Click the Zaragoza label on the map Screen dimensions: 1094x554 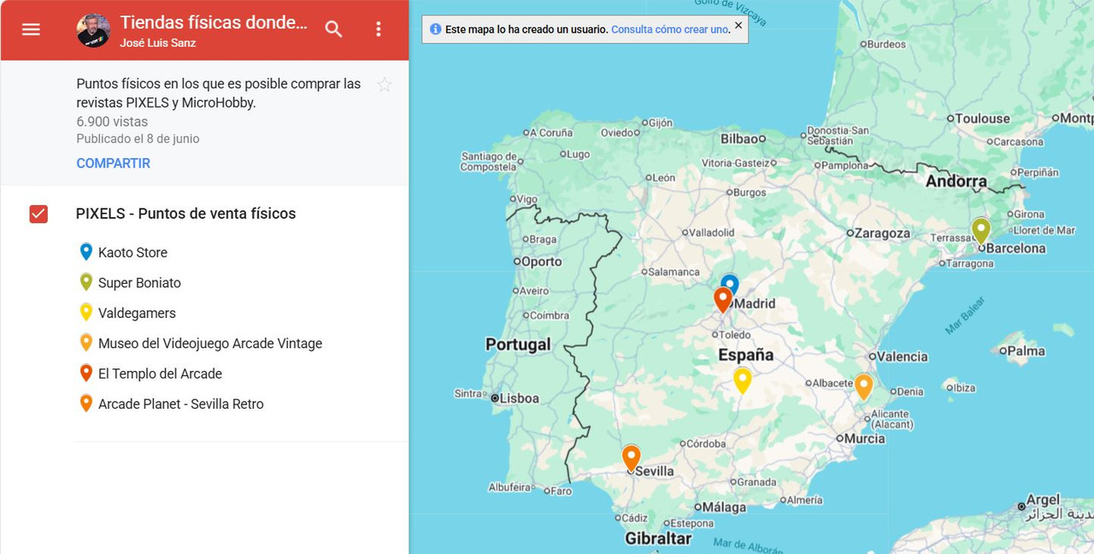pos(883,233)
